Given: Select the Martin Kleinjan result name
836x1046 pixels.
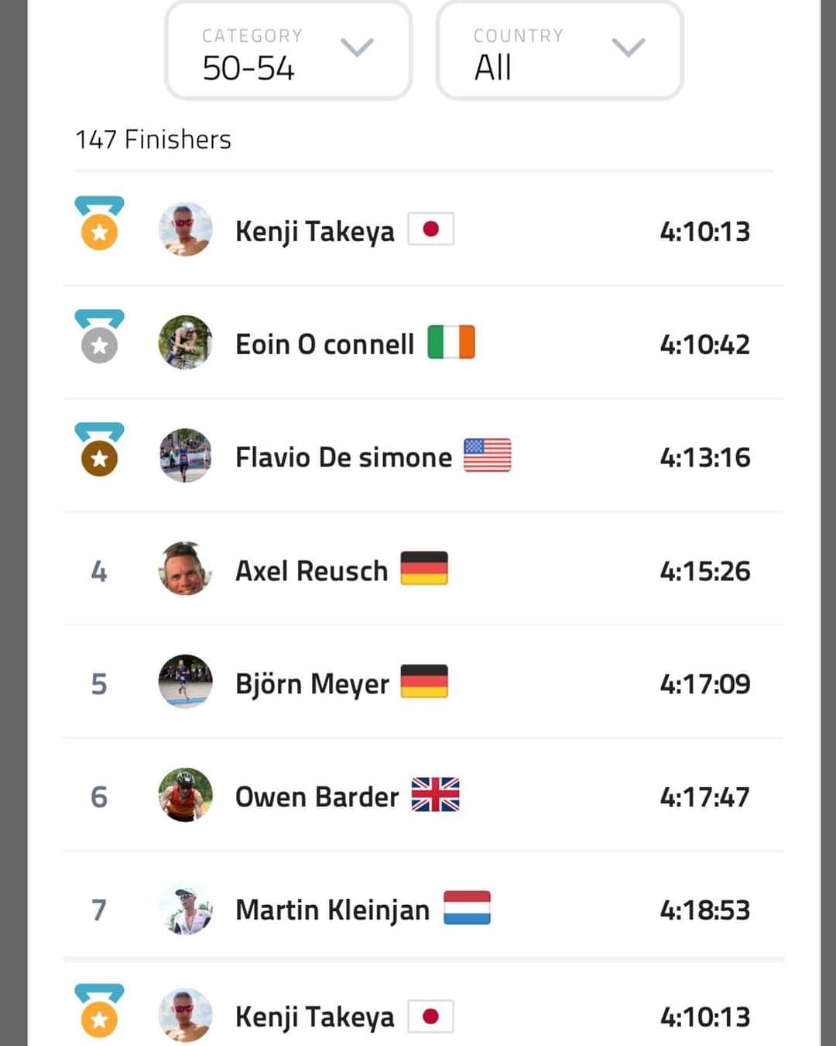Looking at the screenshot, I should click(333, 910).
